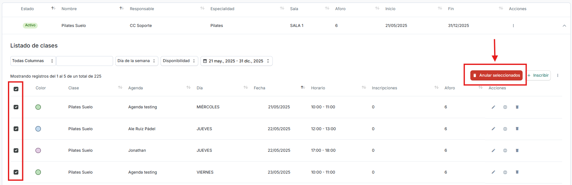Sort class list by Día arrow icon
572x185 pixels.
coord(245,87)
